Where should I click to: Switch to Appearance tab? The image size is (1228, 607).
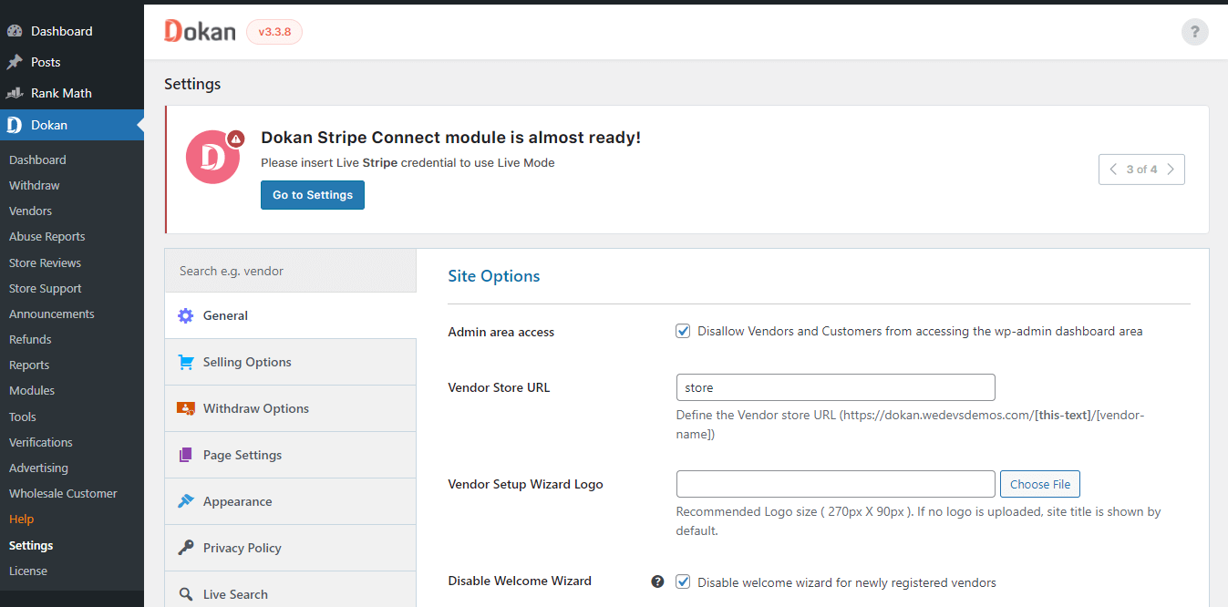coord(291,501)
